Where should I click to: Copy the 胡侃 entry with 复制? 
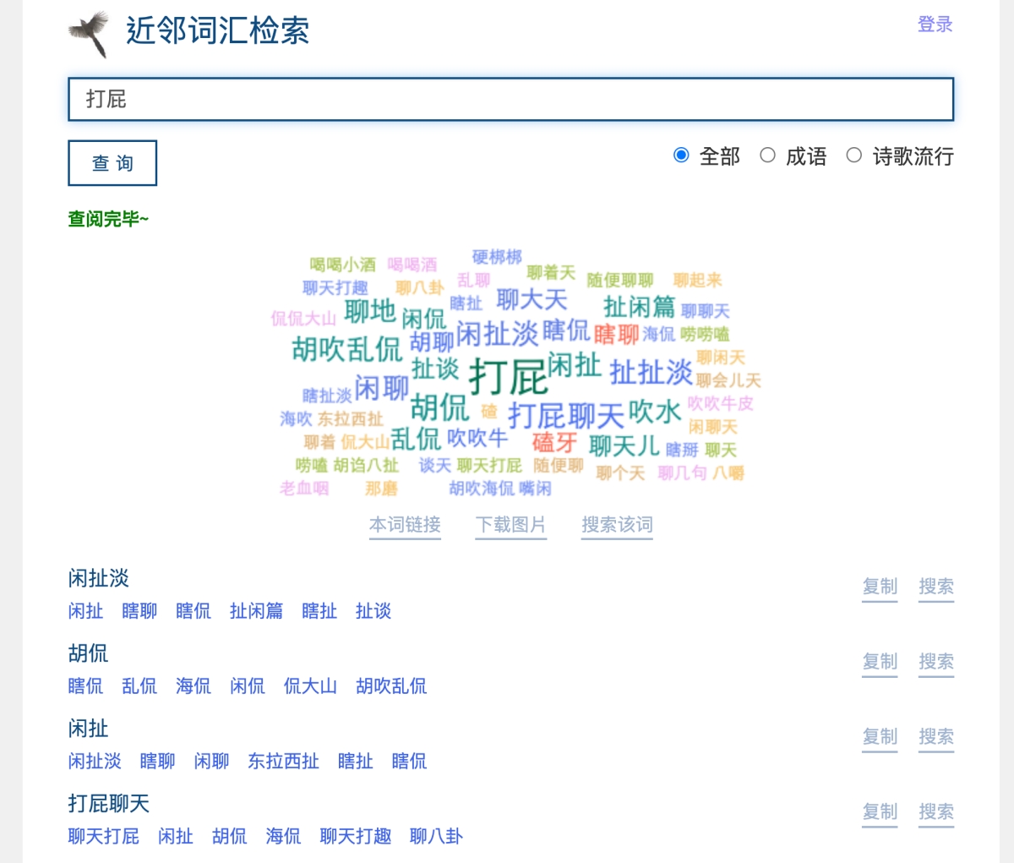(880, 662)
